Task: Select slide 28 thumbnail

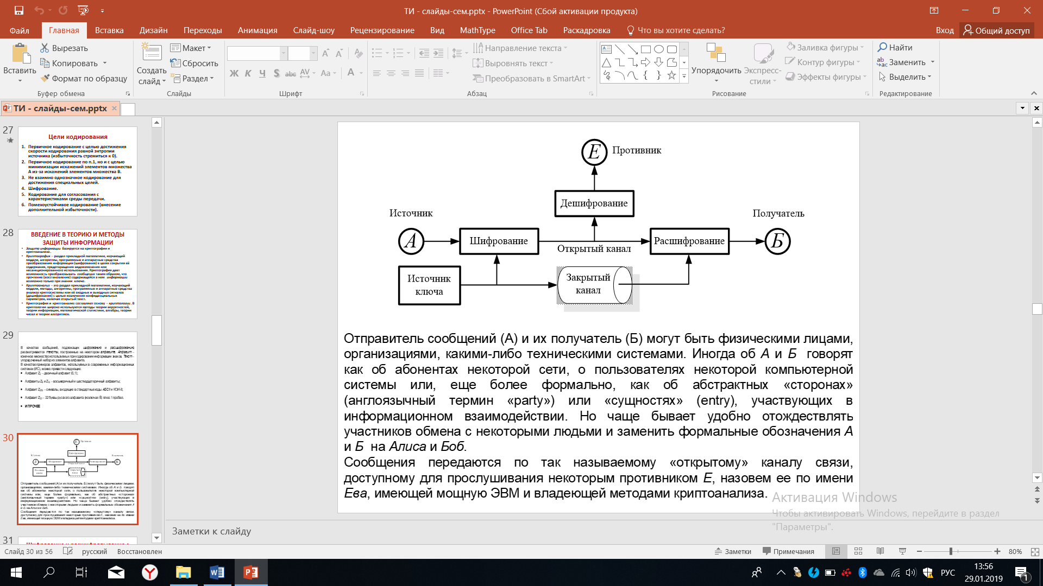Action: pos(78,274)
